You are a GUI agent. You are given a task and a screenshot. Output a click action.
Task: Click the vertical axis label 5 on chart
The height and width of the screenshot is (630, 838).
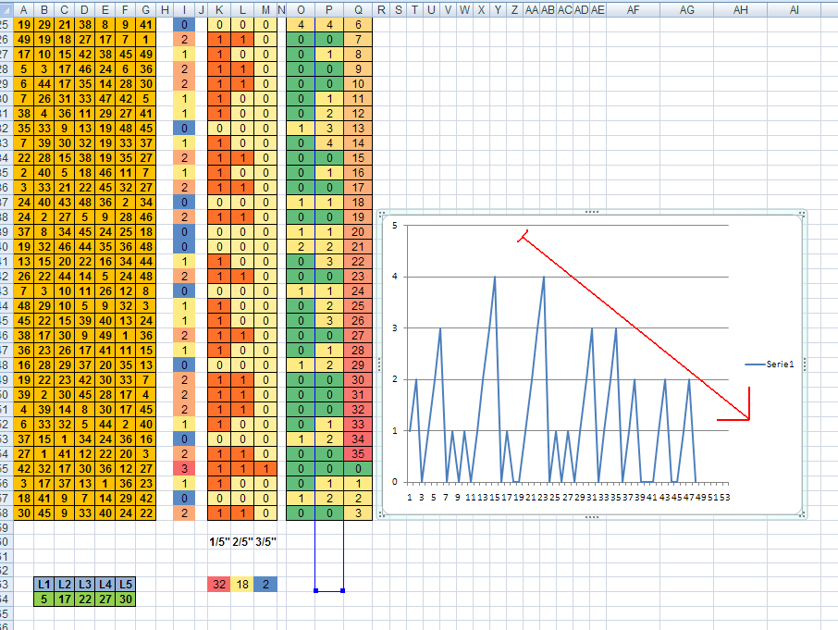click(x=394, y=225)
